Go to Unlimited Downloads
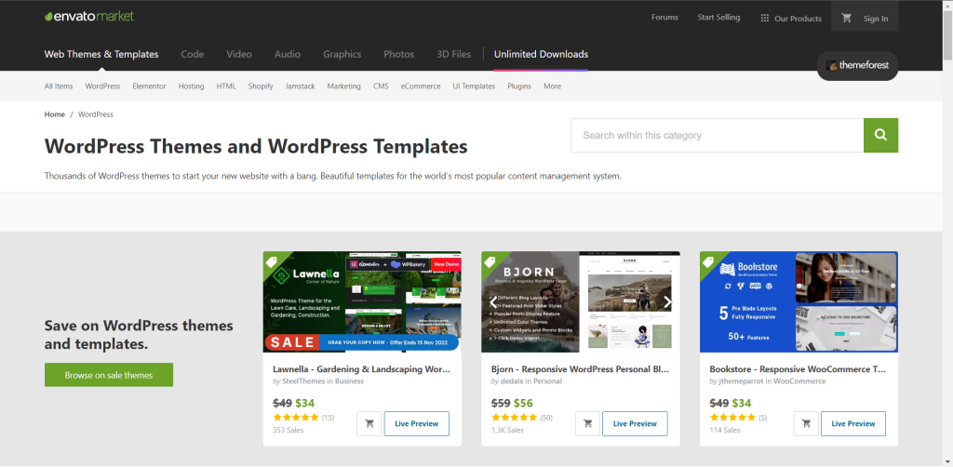This screenshot has width=953, height=467. click(541, 54)
